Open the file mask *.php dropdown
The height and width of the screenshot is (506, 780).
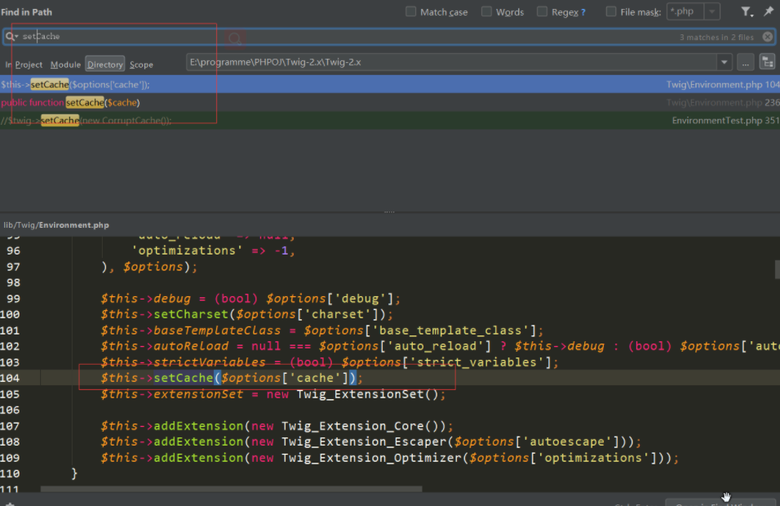tap(712, 12)
